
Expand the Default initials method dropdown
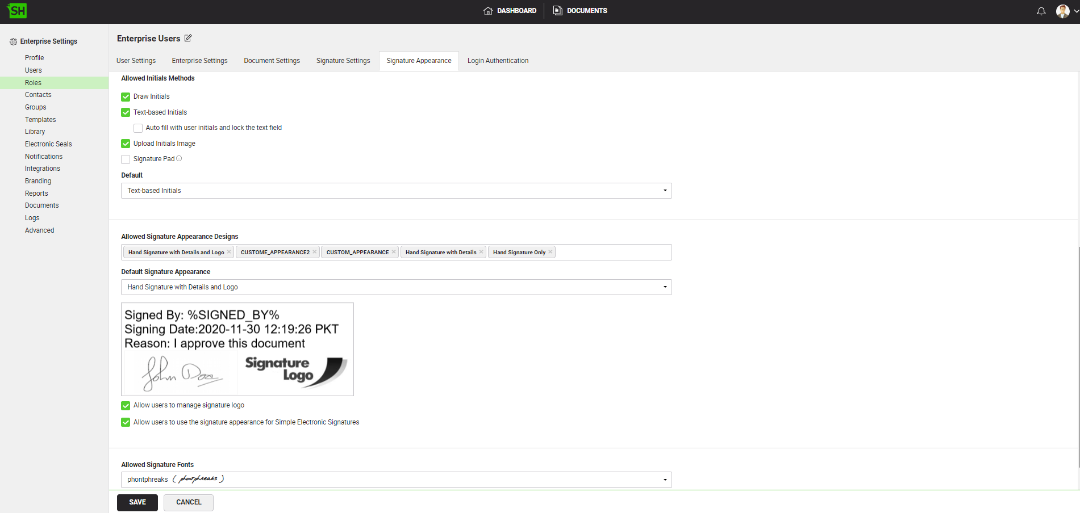click(396, 191)
